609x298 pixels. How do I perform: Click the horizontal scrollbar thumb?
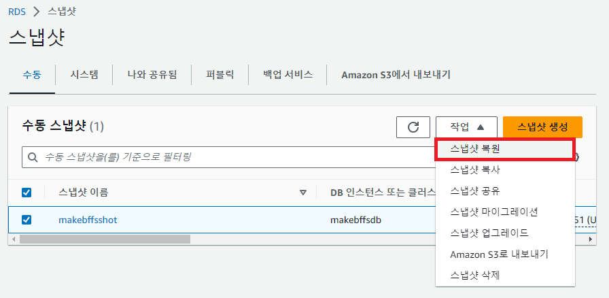pos(105,239)
